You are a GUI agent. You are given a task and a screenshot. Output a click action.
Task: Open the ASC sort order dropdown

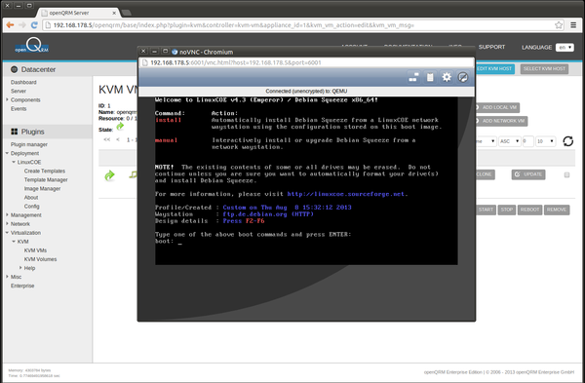509,141
